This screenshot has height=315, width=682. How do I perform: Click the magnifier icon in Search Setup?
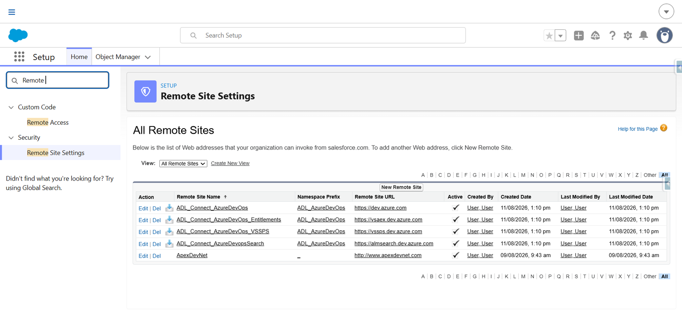(194, 35)
